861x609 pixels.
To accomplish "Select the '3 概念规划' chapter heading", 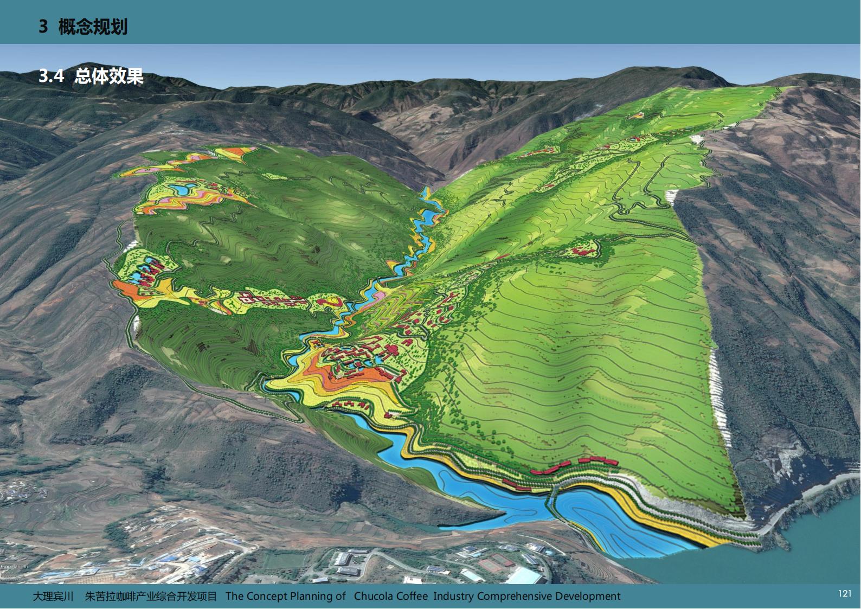I will pos(83,27).
